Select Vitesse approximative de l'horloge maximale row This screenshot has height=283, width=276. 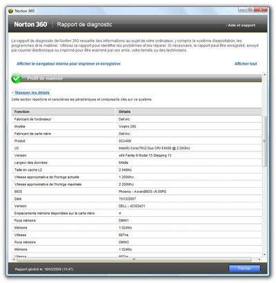(137, 185)
